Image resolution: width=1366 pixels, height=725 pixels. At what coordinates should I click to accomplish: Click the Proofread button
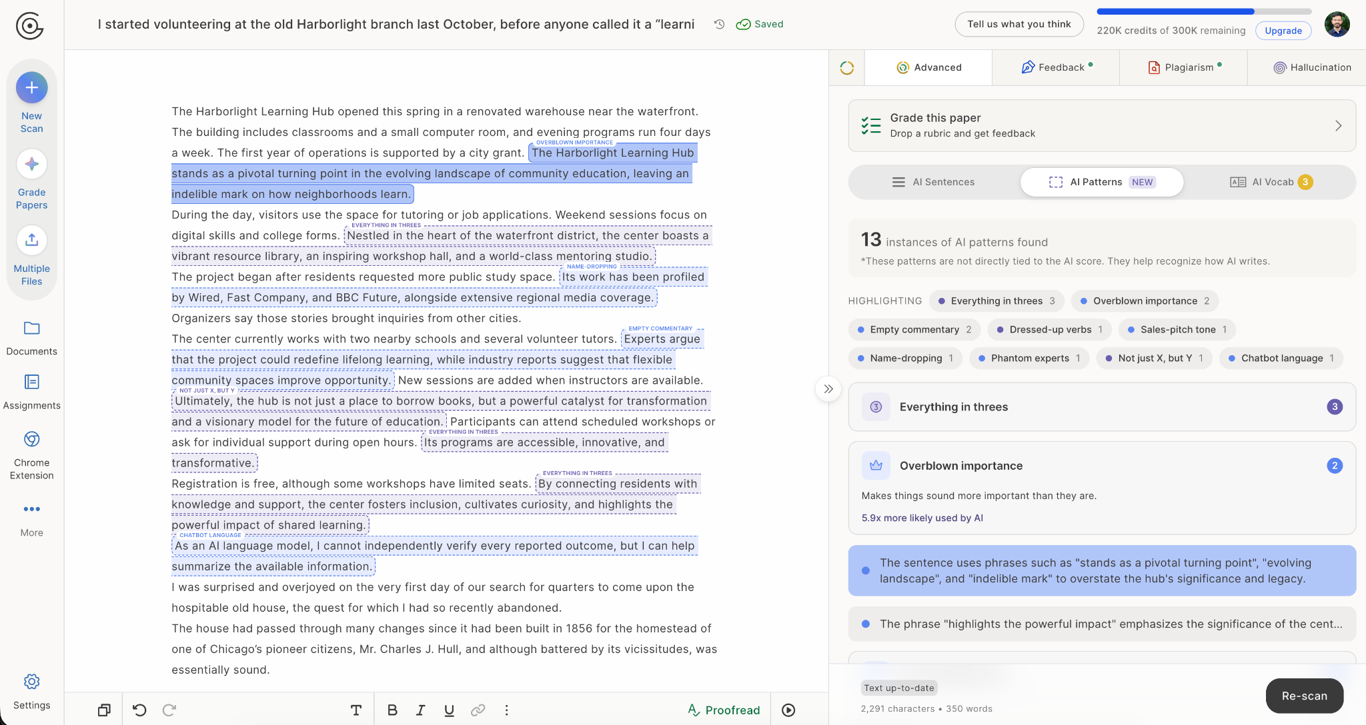724,710
